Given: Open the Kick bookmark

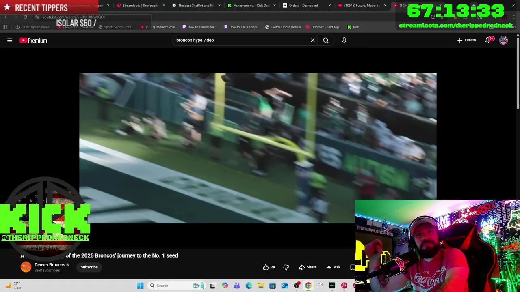Looking at the screenshot, I should (x=353, y=27).
